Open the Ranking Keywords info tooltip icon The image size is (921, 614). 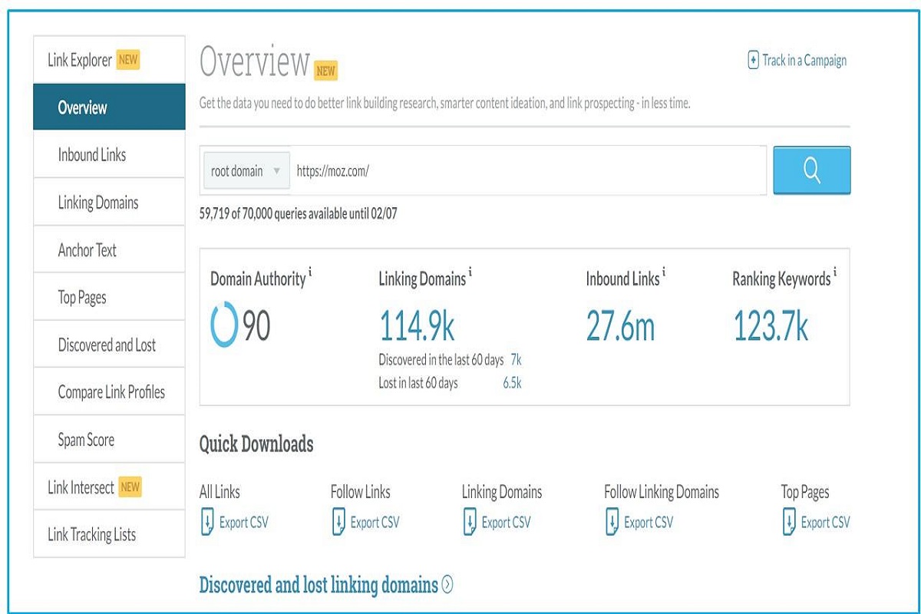point(835,272)
